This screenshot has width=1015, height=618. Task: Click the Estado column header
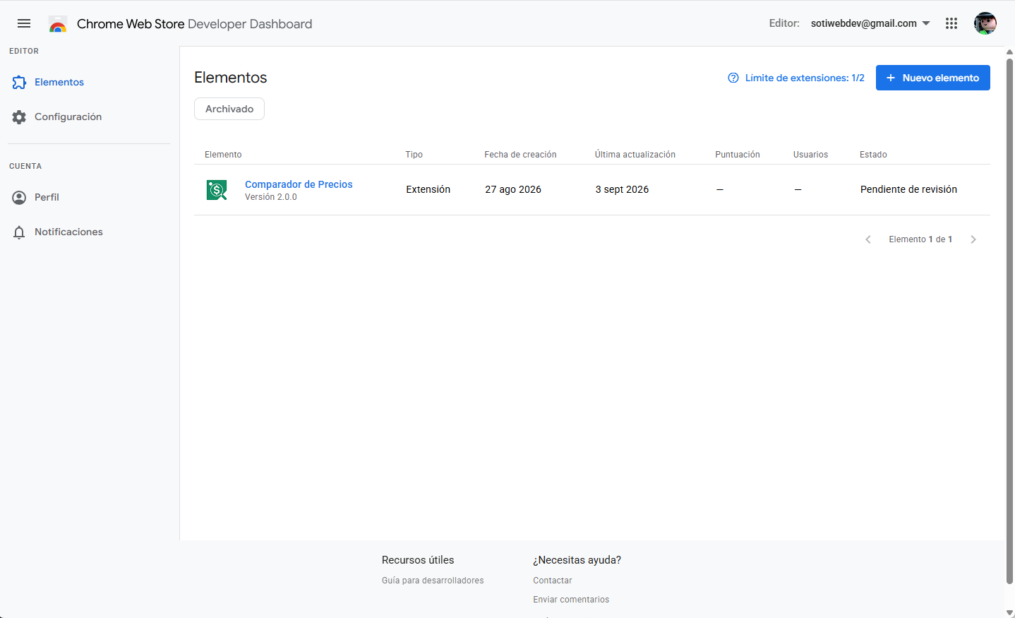point(873,155)
